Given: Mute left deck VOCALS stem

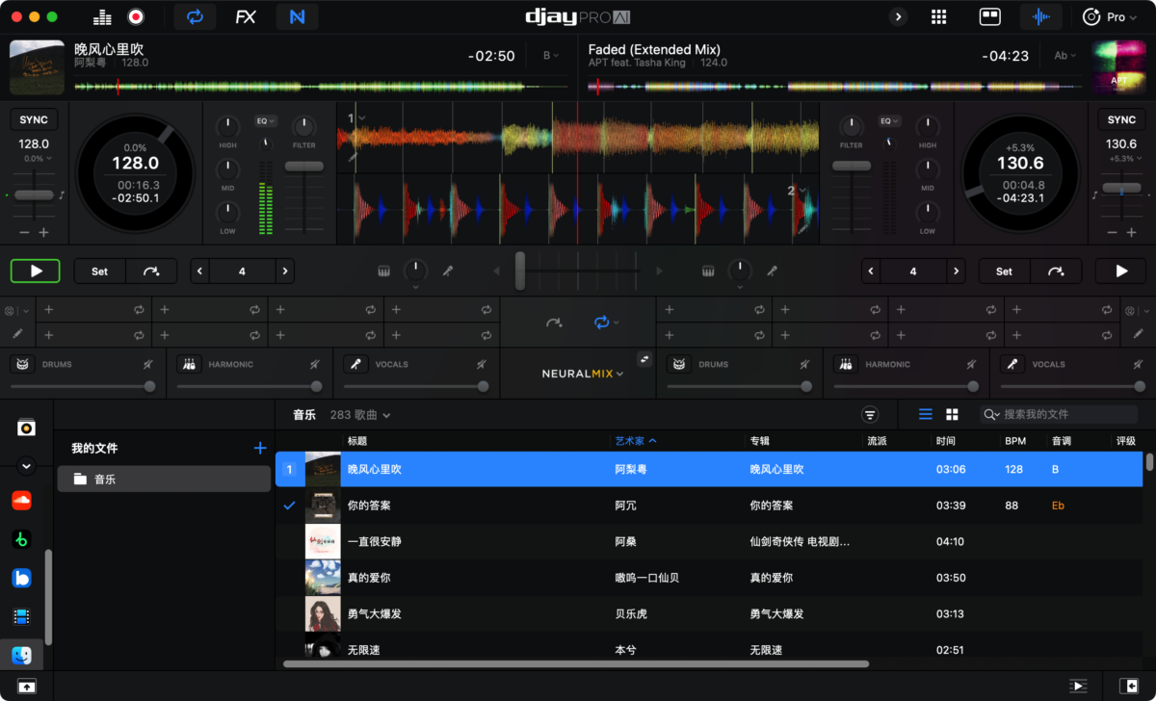Looking at the screenshot, I should coord(482,365).
